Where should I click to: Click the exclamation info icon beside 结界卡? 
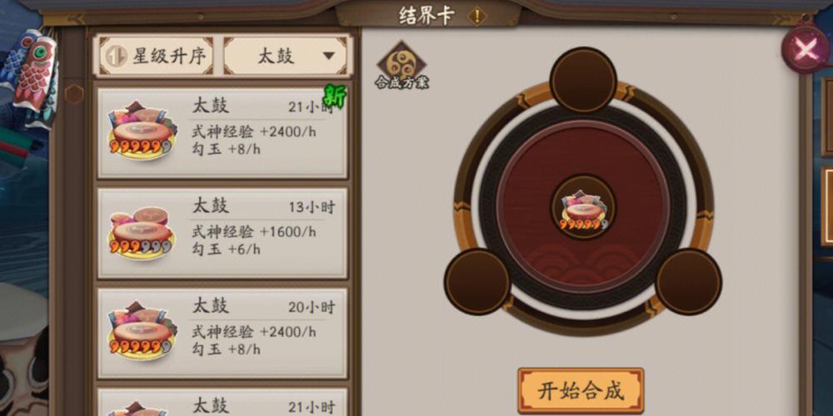click(x=476, y=16)
